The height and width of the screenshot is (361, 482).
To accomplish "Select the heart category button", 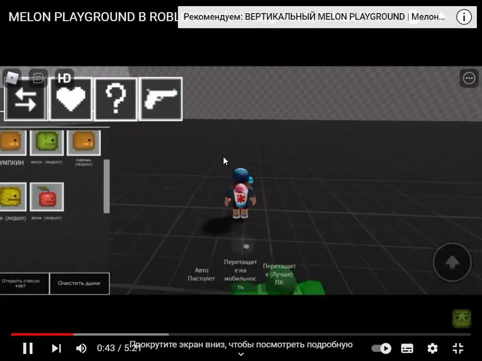I will [x=71, y=99].
